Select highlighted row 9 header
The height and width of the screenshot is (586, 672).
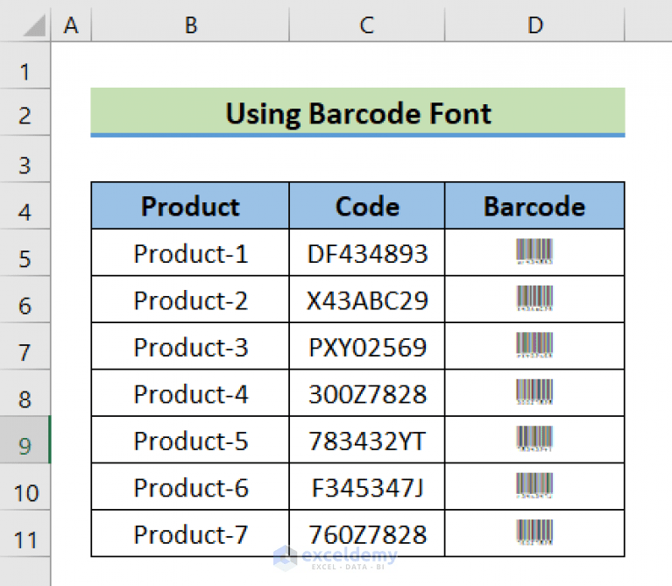point(25,440)
